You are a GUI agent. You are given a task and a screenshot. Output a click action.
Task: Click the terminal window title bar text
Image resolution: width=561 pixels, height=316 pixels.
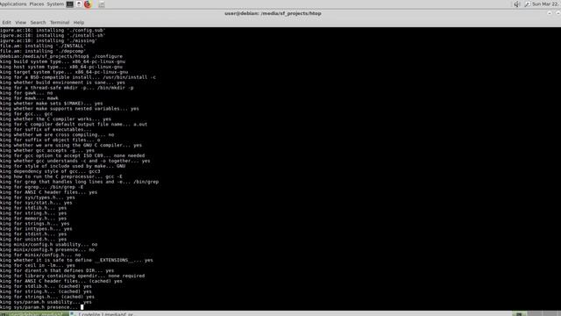tap(273, 13)
